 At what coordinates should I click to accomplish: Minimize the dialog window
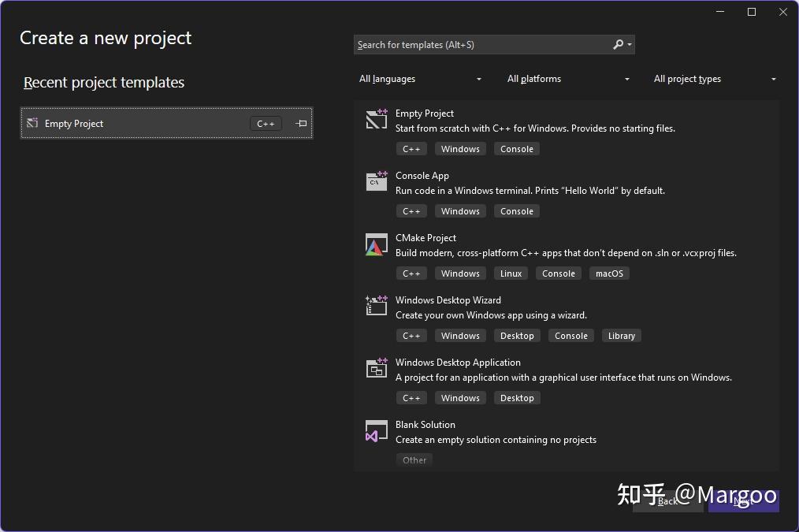pyautogui.click(x=720, y=12)
